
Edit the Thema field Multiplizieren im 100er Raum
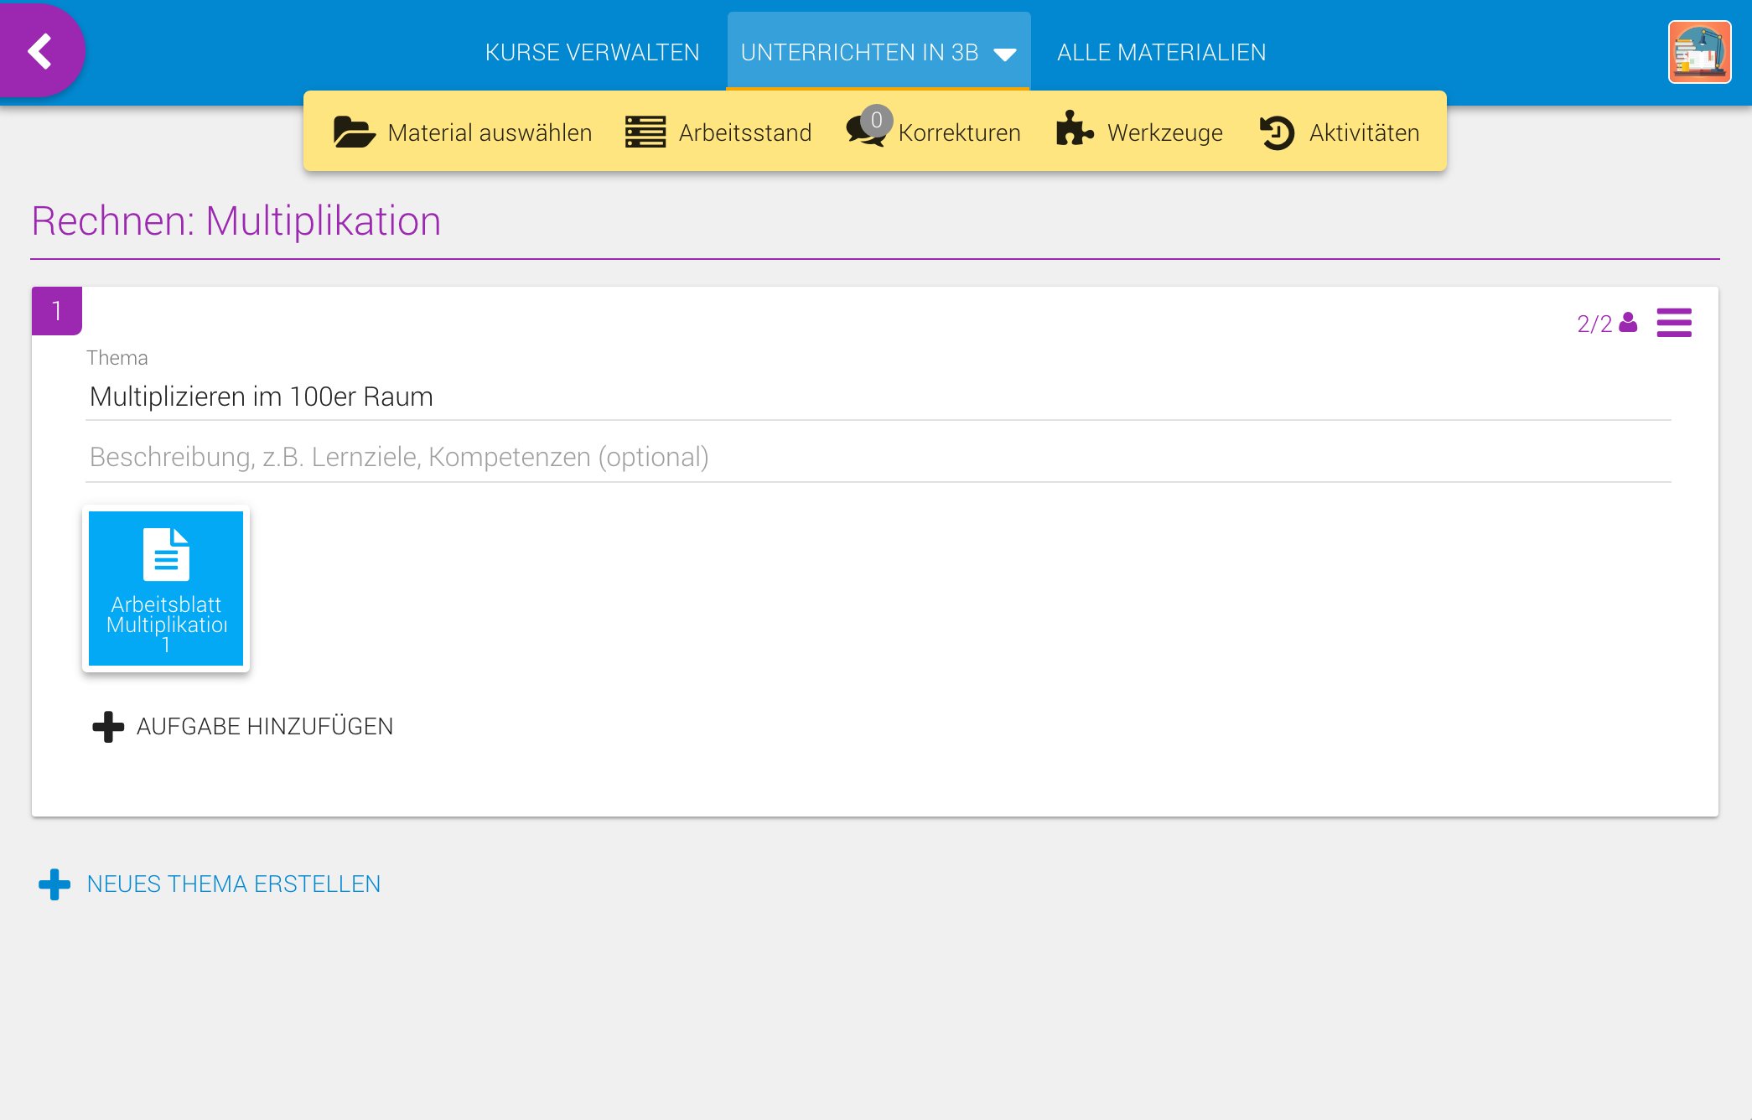click(878, 397)
